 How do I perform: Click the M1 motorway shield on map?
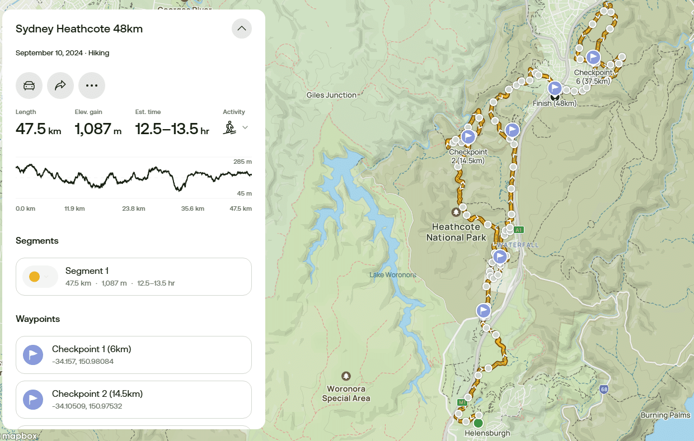click(462, 402)
